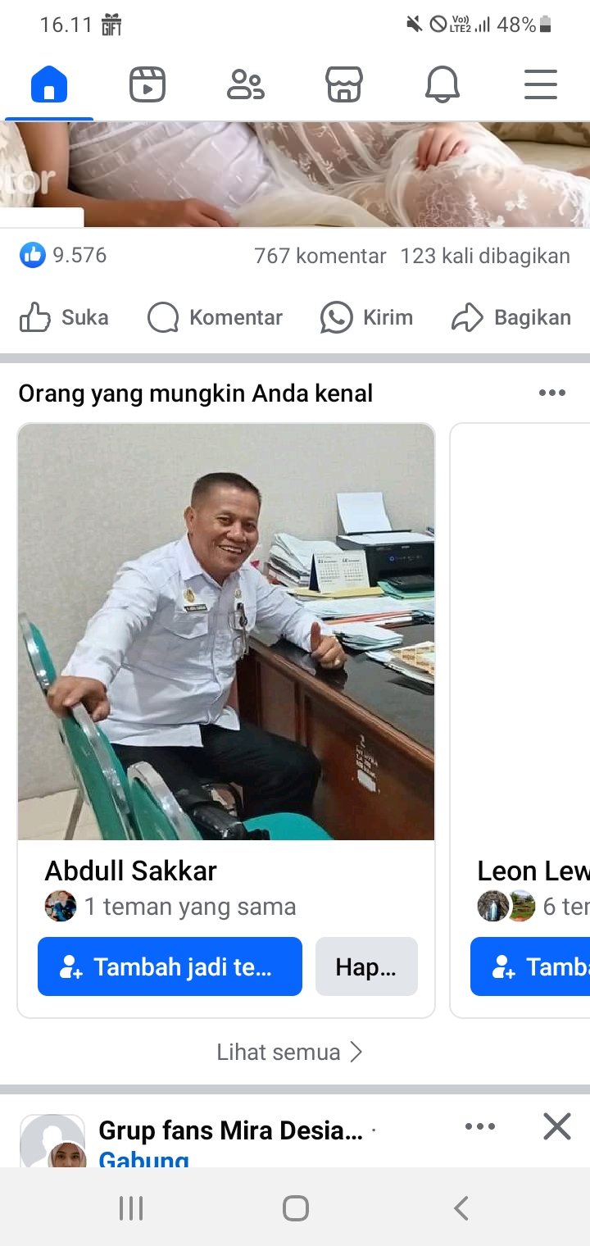Tap Komentar to comment on post
This screenshot has width=590, height=1246.
(x=215, y=317)
